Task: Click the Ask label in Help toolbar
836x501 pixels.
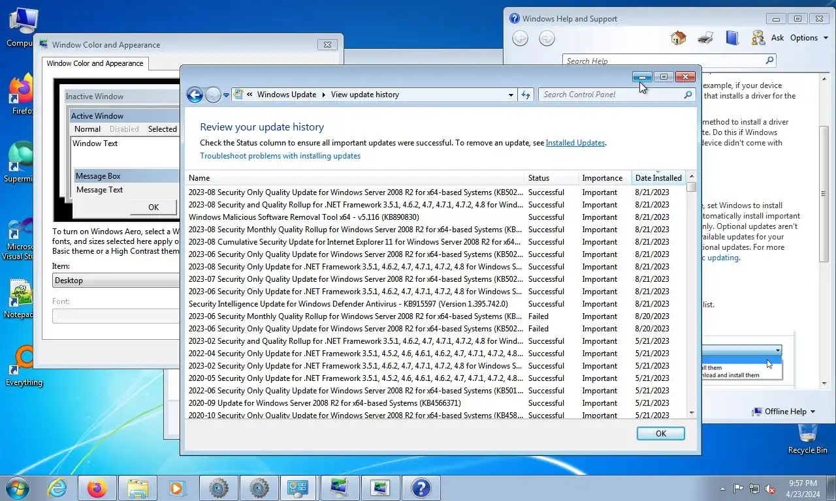Action: coord(777,38)
